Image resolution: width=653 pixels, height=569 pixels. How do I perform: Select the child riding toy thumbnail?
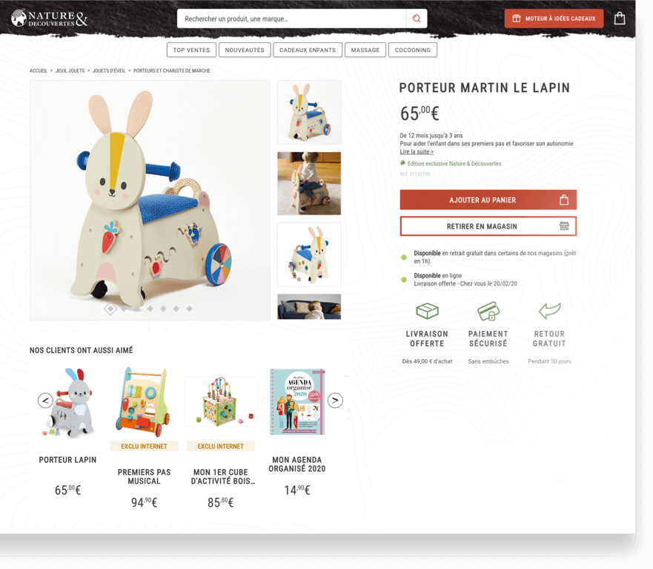(309, 183)
